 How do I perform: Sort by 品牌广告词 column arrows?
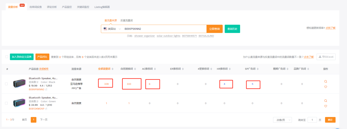[308, 69]
